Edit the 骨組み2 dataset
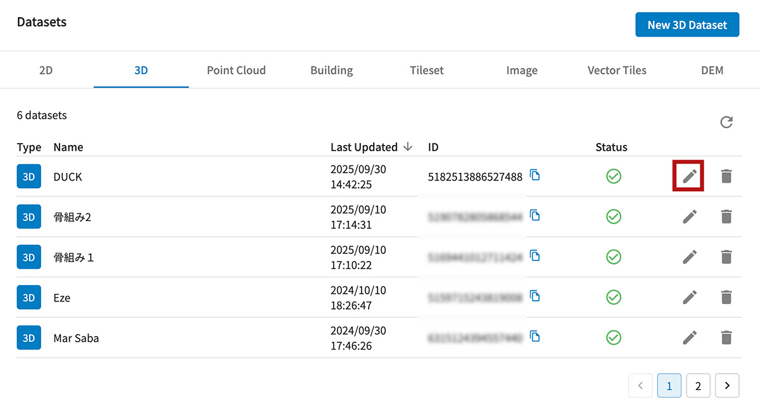Viewport: 760px width, 411px height. (689, 217)
